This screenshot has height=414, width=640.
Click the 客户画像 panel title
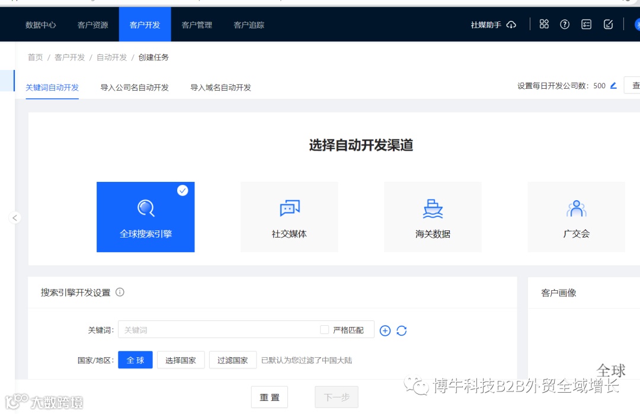click(559, 293)
